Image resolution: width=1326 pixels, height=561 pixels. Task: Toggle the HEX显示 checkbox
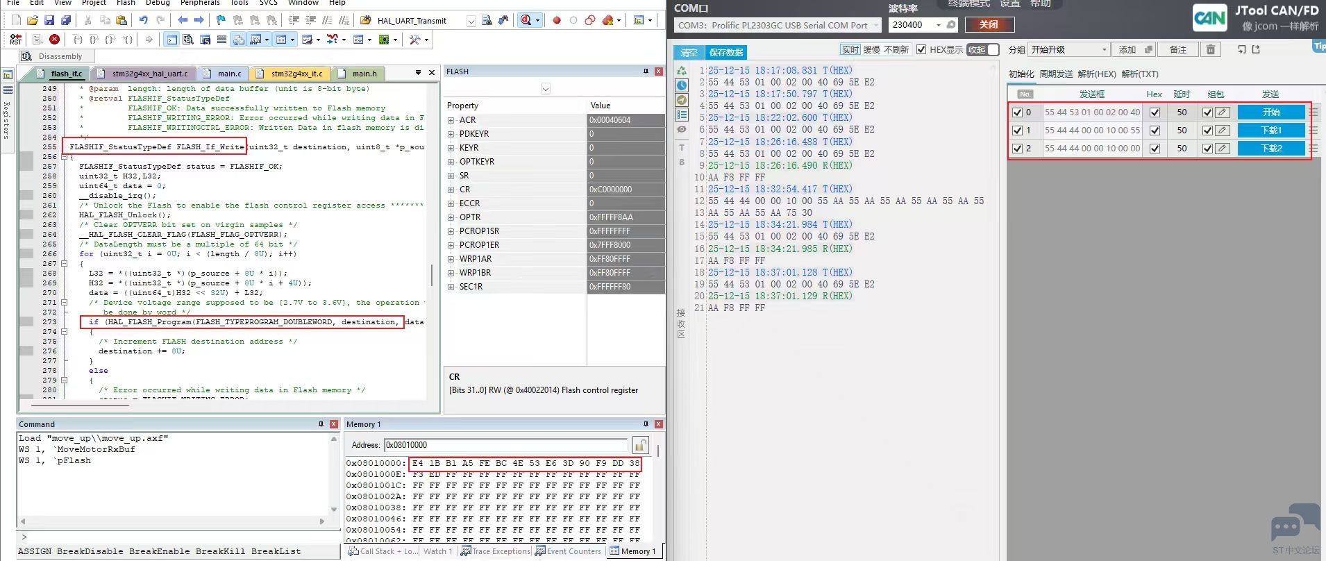click(921, 49)
